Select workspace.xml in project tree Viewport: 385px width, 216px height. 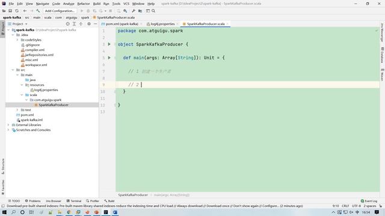36,65
